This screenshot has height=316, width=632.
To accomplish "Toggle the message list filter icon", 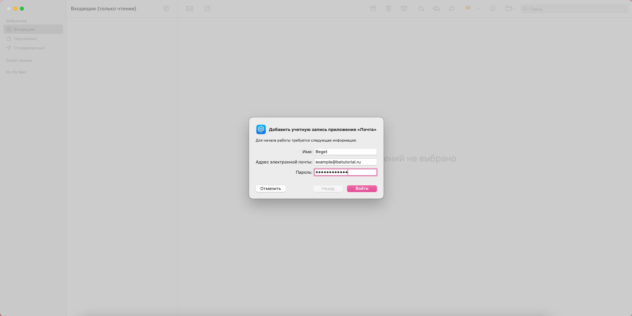I will click(x=166, y=9).
